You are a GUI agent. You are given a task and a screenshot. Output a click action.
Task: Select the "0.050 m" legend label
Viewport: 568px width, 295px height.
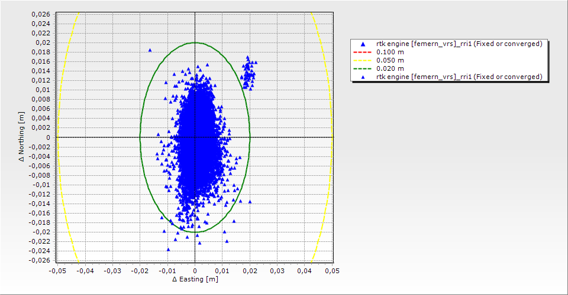390,60
